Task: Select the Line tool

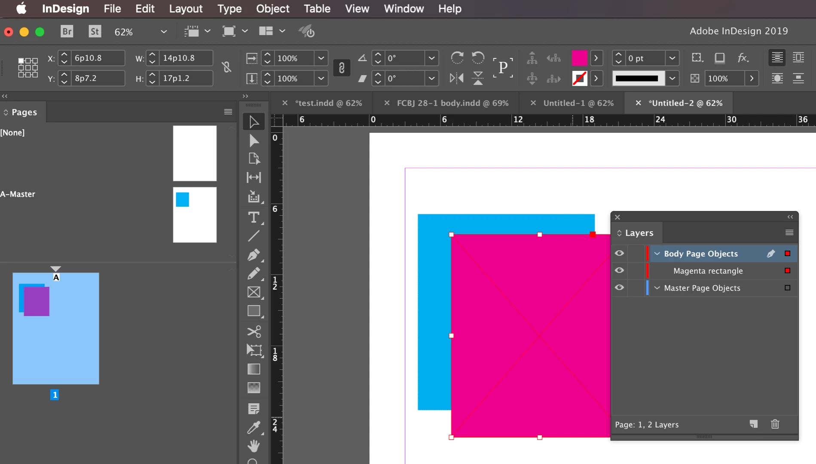Action: click(254, 236)
